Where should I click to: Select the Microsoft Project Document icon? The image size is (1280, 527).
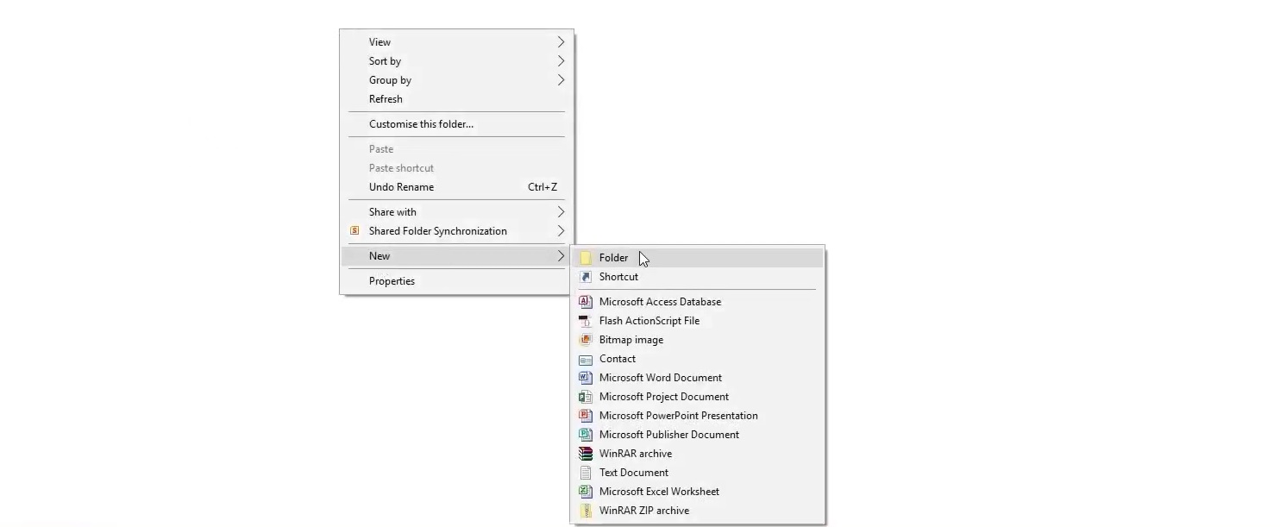(586, 396)
